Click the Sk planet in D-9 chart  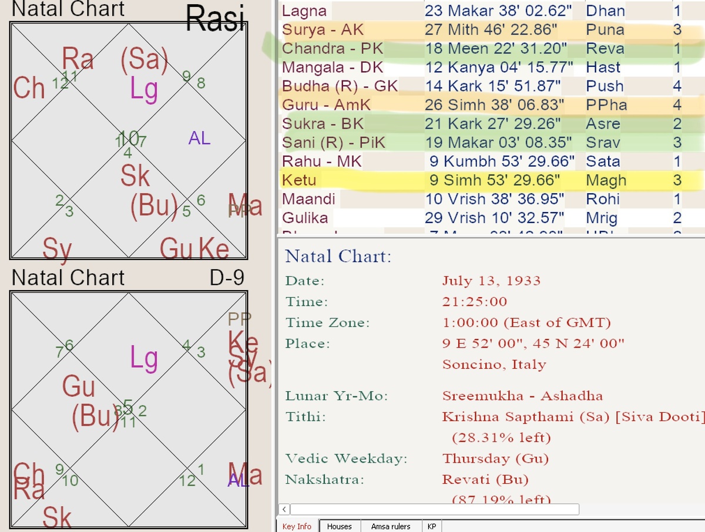click(x=57, y=518)
